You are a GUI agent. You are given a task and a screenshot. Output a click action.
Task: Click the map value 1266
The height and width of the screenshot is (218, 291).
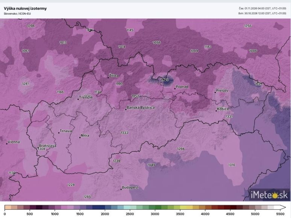(x=181, y=149)
